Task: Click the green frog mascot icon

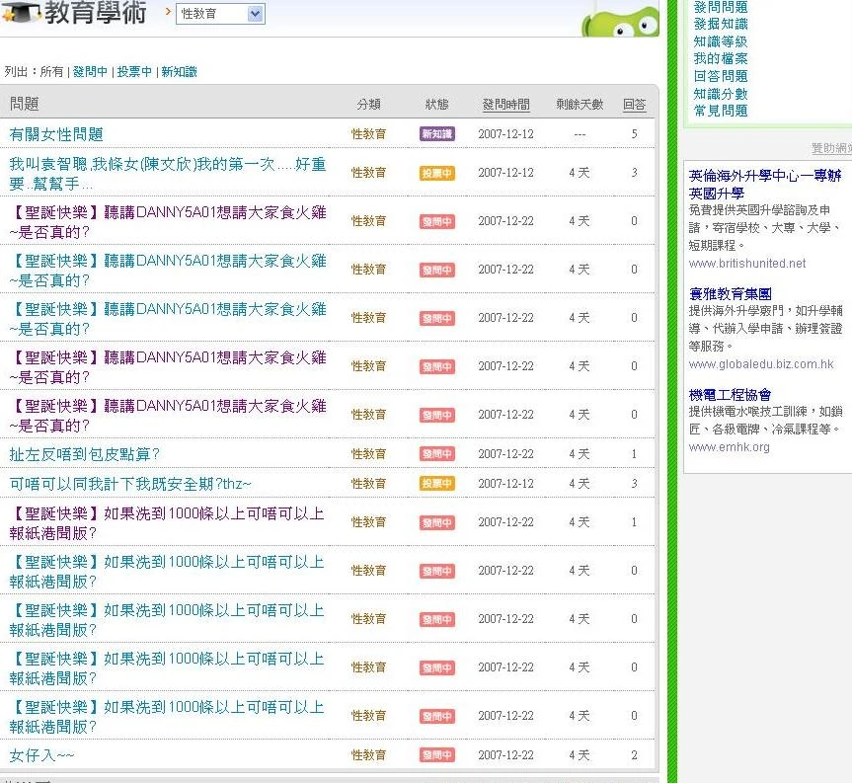Action: (622, 20)
